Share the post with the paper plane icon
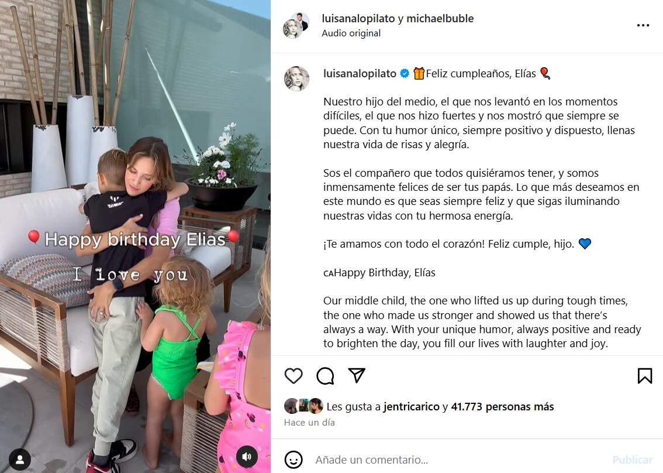663x473 pixels. (357, 375)
